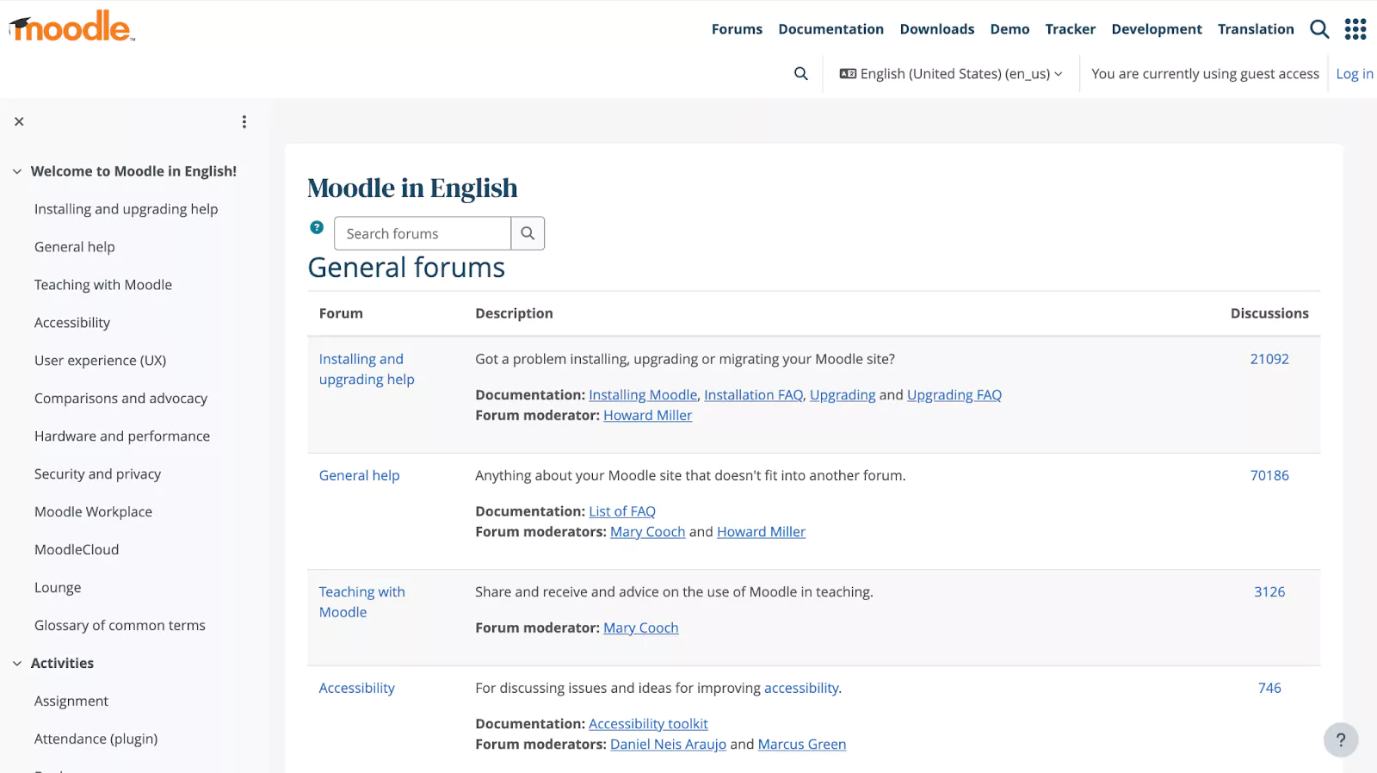The image size is (1377, 773).
Task: Select Moodle Workplace in sidebar
Action: point(93,512)
